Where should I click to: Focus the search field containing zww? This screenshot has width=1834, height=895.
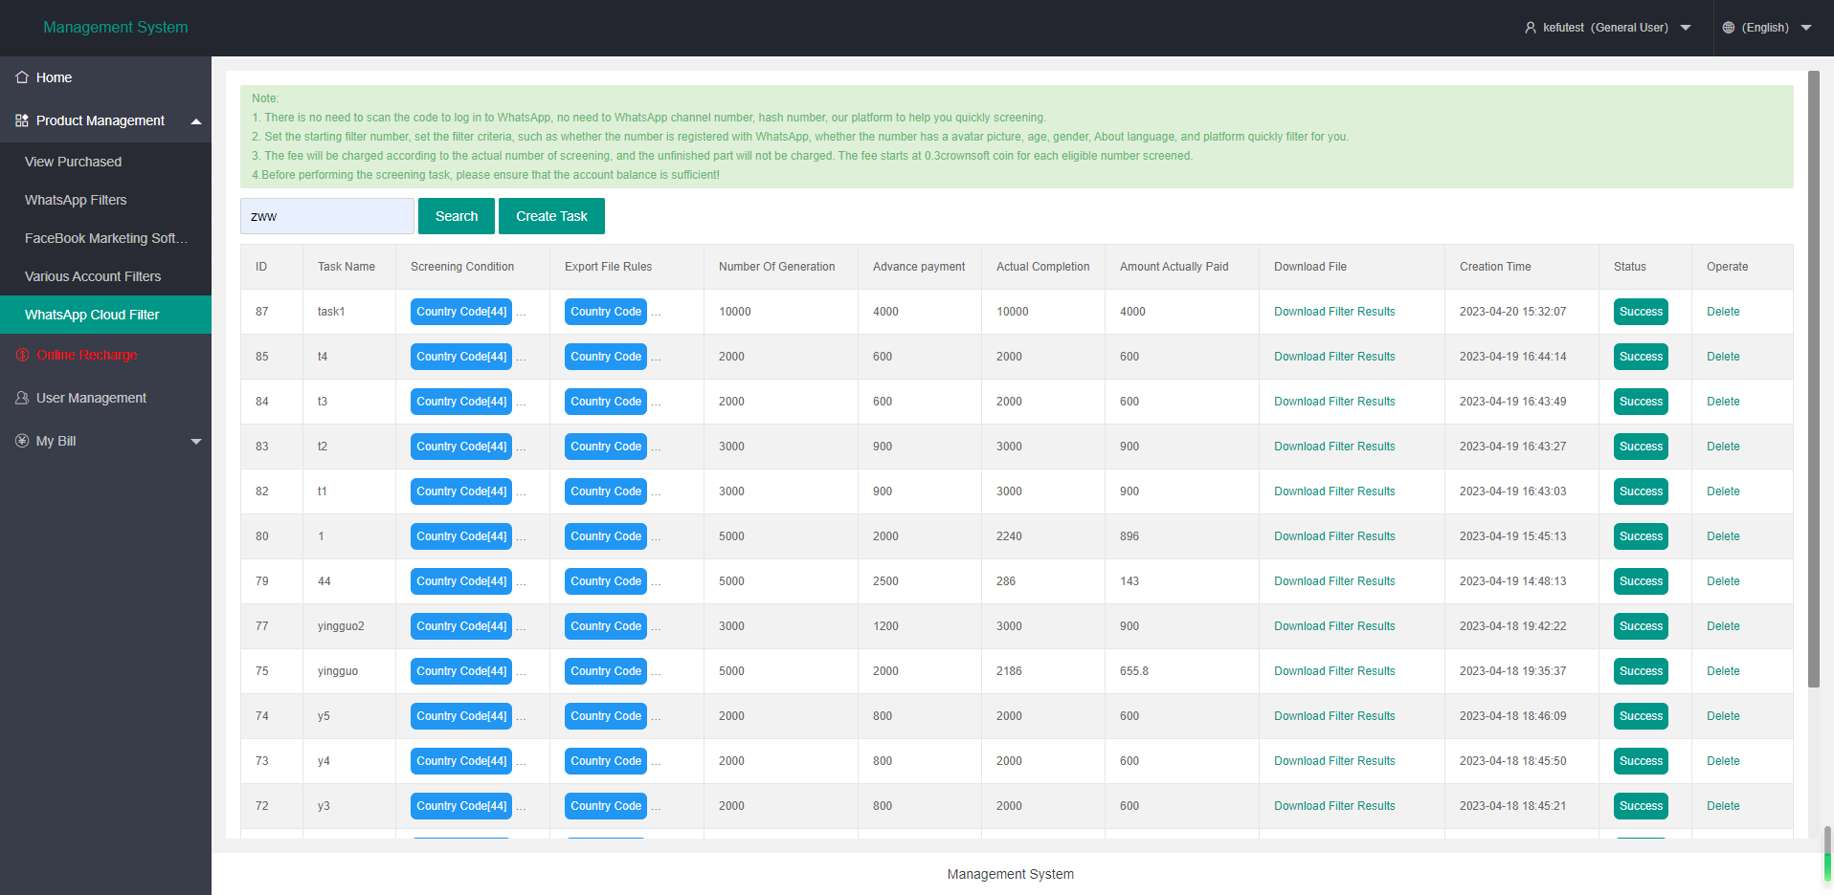pyautogui.click(x=327, y=216)
